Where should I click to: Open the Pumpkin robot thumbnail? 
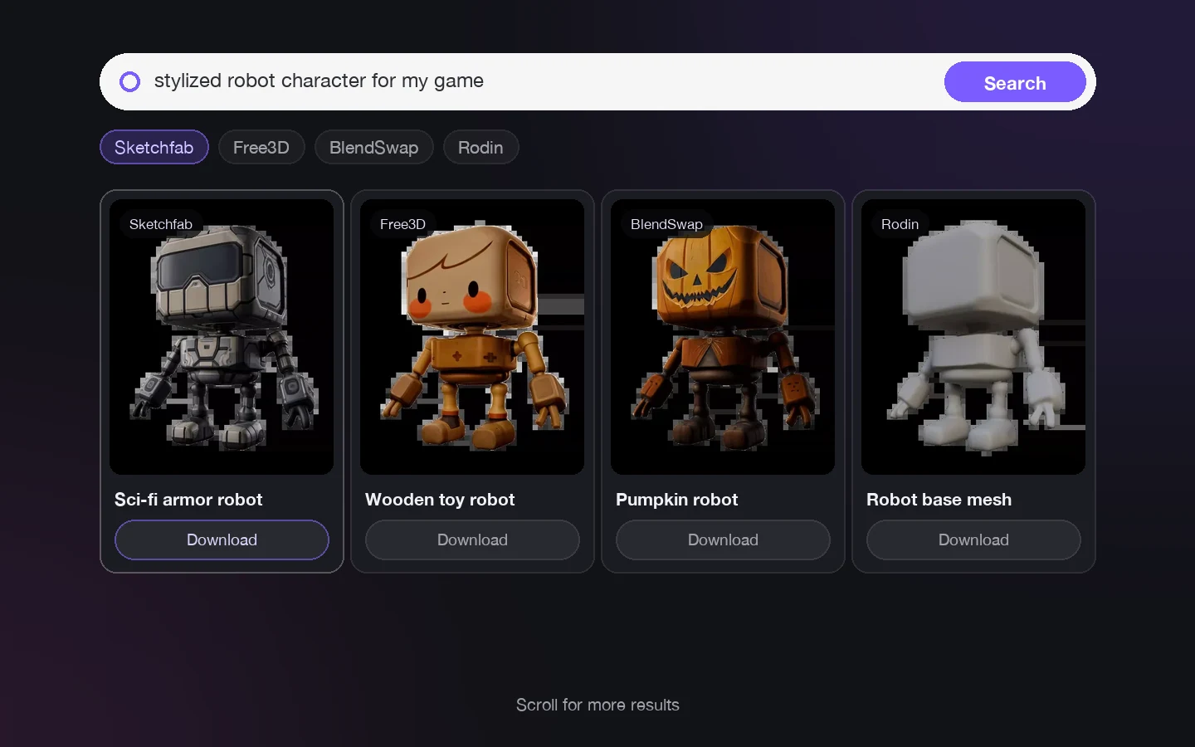coord(723,337)
